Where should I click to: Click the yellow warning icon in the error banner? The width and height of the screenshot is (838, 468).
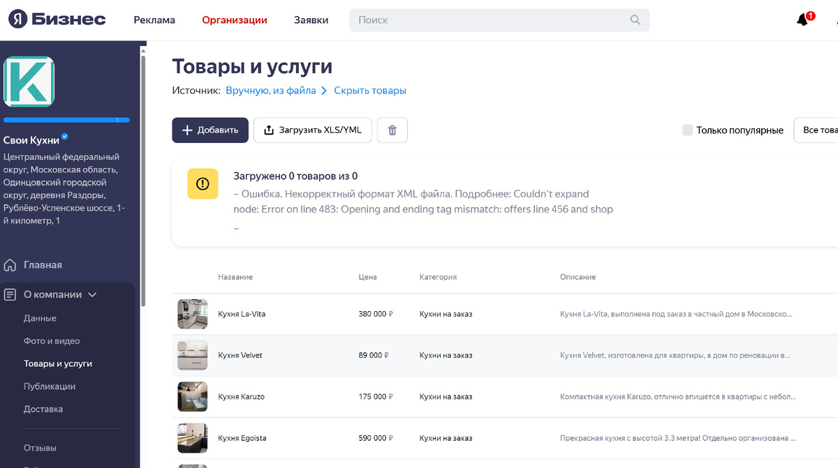tap(203, 184)
